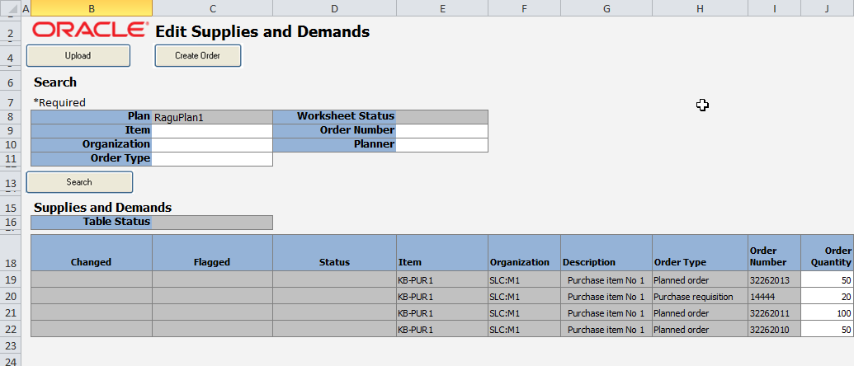
Task: Click the Planner input cell
Action: (441, 145)
